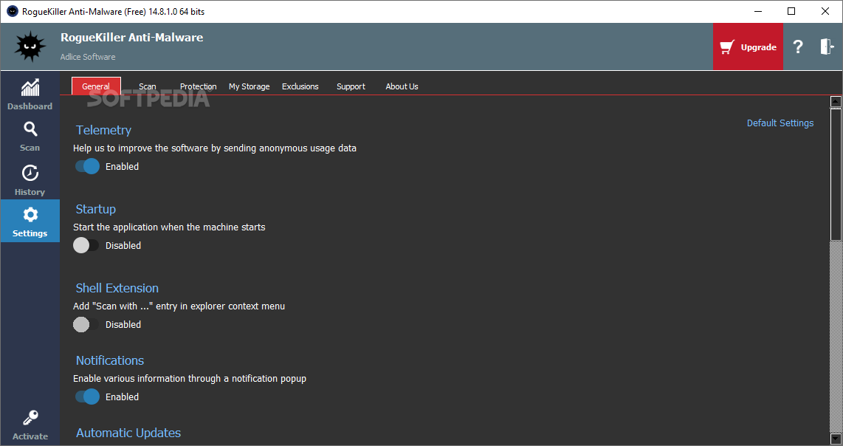843x446 pixels.
Task: Click the 'Add Scan with' description text
Action: tap(179, 306)
